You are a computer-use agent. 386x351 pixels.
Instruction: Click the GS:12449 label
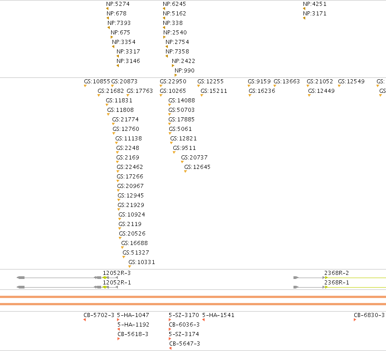[322, 91]
